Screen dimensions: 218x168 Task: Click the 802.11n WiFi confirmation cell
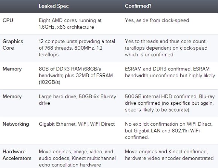(169, 131)
